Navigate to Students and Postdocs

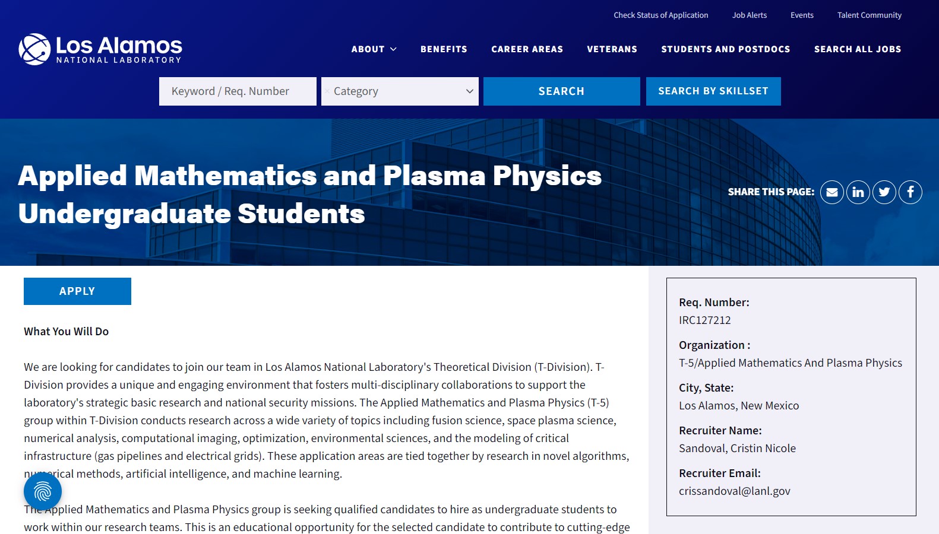click(725, 49)
